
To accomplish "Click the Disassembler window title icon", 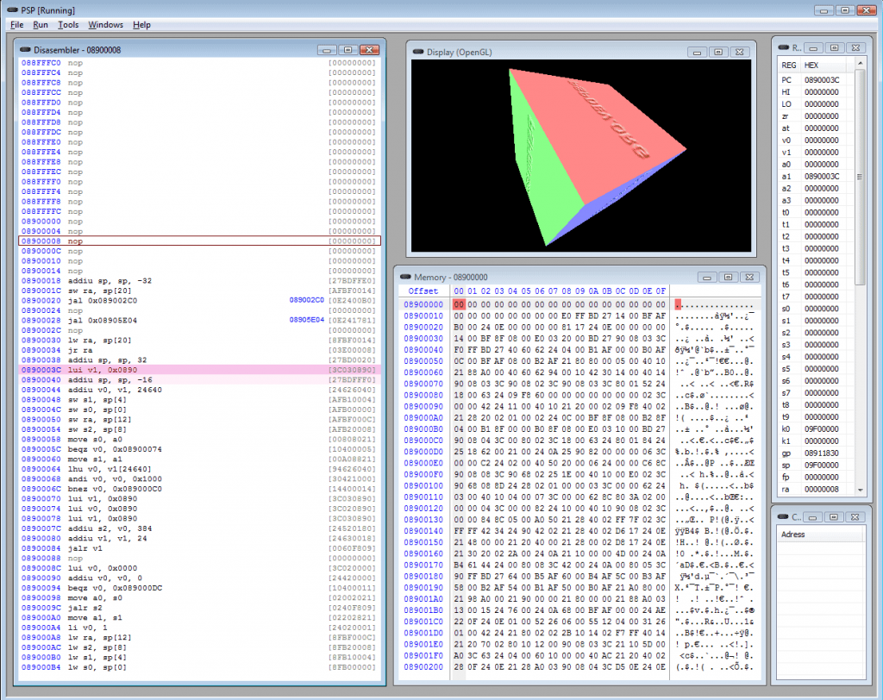I will 25,50.
